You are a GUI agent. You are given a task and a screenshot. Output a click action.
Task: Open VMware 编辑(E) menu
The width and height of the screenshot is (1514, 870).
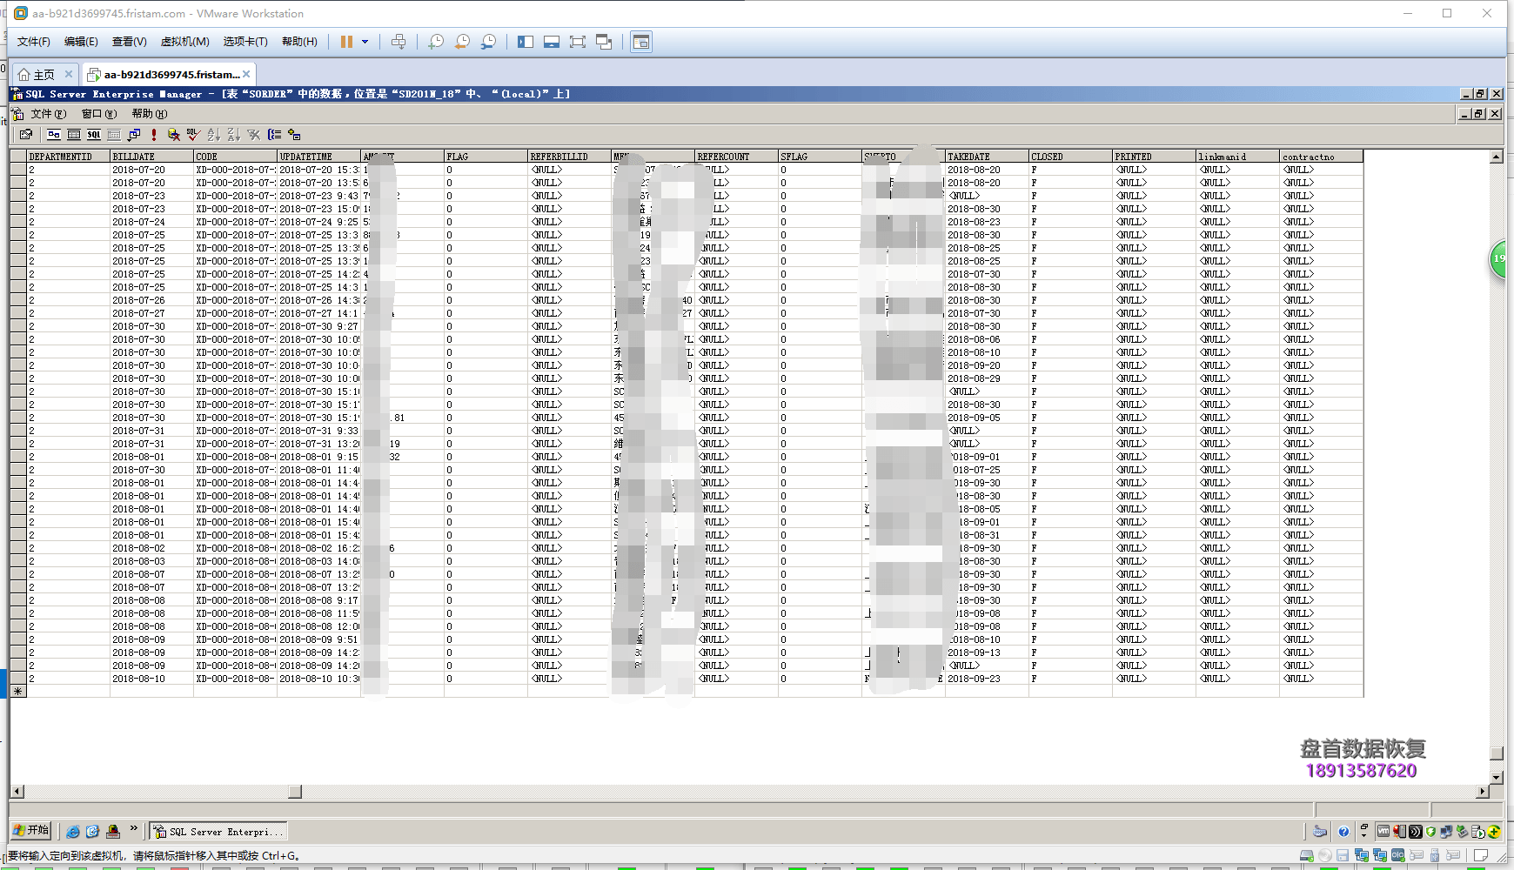tap(81, 42)
